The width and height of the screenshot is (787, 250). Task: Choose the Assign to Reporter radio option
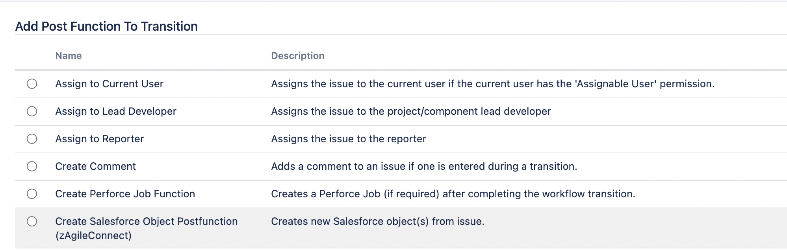[x=32, y=139]
